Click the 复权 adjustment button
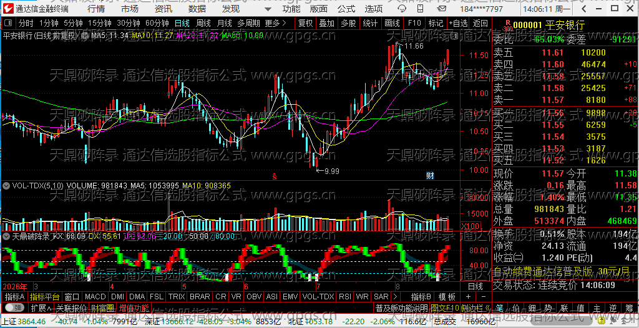 tap(305, 23)
